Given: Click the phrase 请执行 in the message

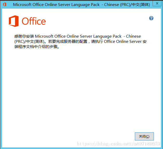Looking at the screenshot, I should pos(97,42).
